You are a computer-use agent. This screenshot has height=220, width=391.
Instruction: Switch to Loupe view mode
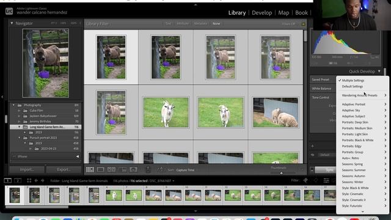(101, 170)
